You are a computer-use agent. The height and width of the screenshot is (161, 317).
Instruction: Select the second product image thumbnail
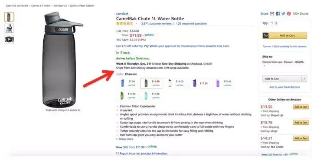(9, 28)
